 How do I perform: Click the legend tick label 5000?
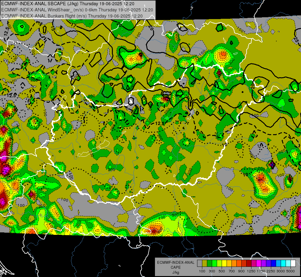[x=291, y=271]
